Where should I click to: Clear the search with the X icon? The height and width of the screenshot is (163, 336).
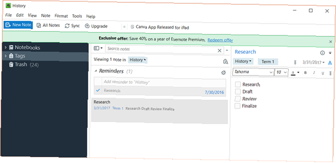pos(220,51)
